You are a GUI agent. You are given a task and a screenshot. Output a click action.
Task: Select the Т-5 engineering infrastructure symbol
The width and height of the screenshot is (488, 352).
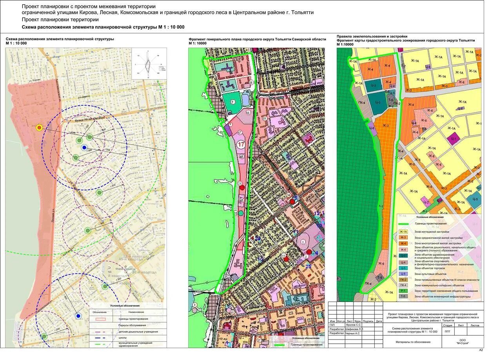click(x=404, y=296)
